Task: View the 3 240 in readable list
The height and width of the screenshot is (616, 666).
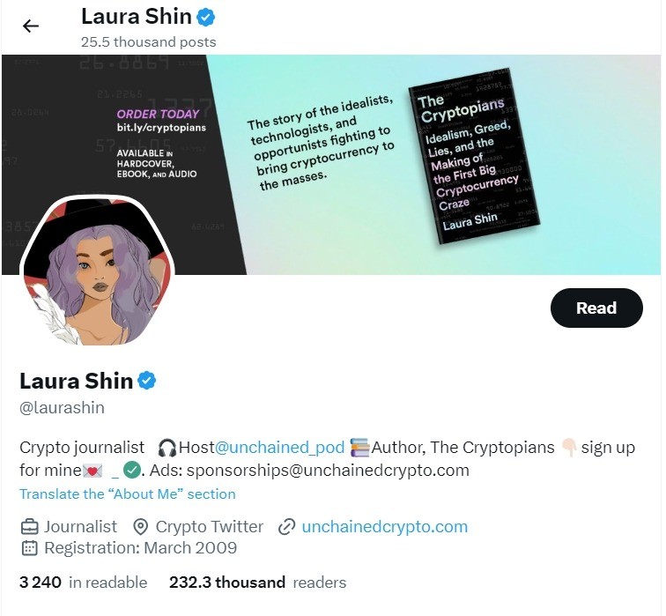Action: click(83, 583)
